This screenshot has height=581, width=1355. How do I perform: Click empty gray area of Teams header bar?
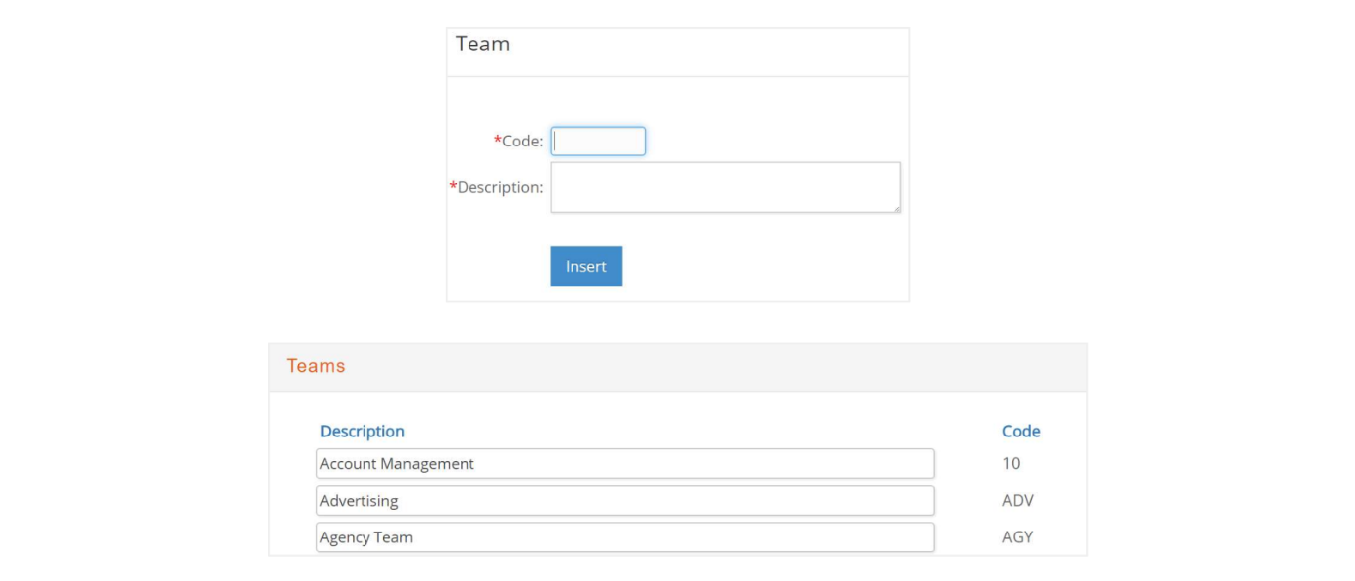pyautogui.click(x=713, y=367)
